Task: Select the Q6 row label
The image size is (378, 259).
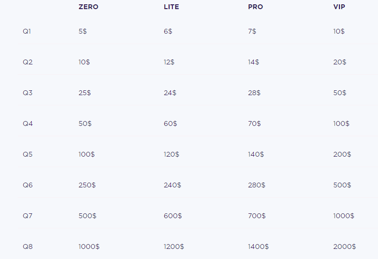Action: coord(27,185)
